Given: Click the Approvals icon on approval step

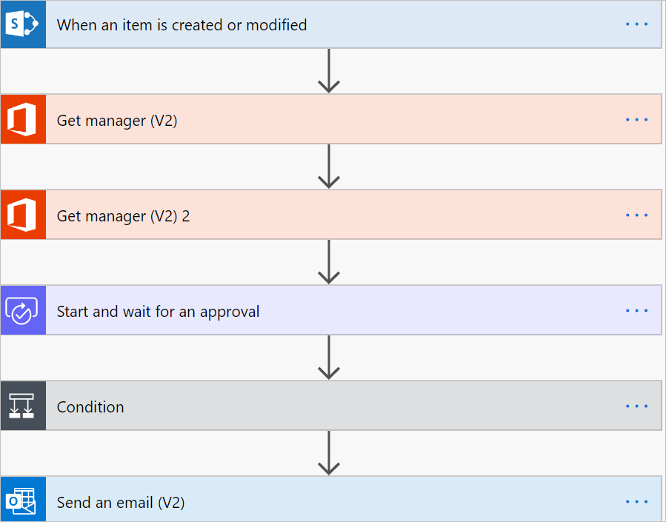Looking at the screenshot, I should (23, 310).
